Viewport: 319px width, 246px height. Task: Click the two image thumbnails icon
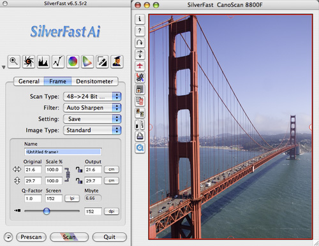pos(140,113)
